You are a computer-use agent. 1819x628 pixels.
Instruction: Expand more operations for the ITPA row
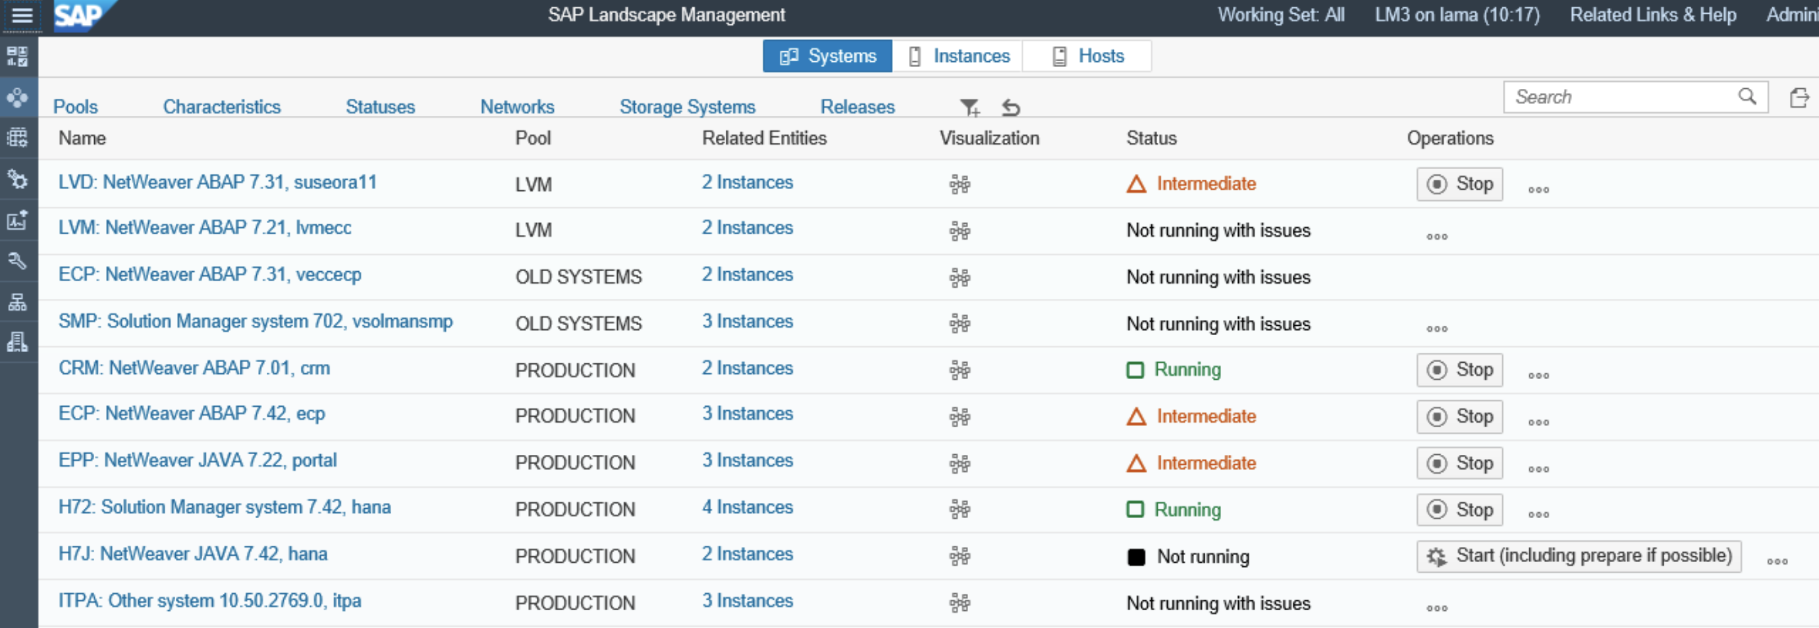[x=1436, y=608]
